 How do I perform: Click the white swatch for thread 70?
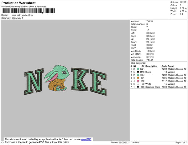138,84
